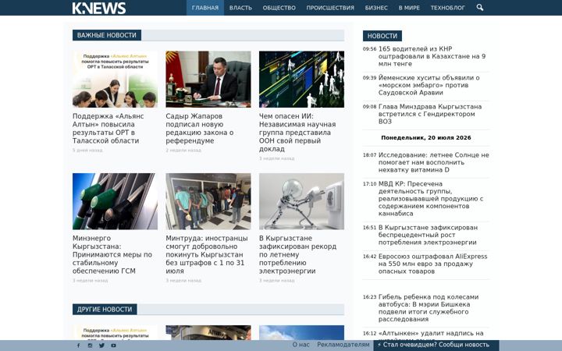
Task: Open 16:12 news «Алтынкен» удалит надпись
Action: pyautogui.click(x=431, y=333)
